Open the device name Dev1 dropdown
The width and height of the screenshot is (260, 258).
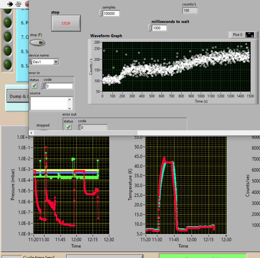click(x=56, y=62)
